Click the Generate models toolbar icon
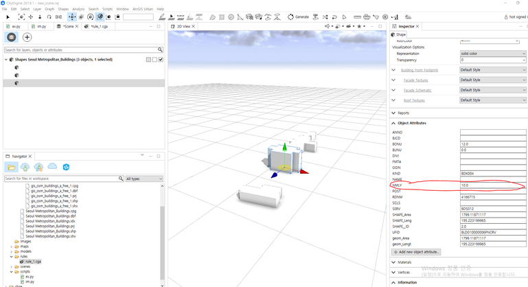This screenshot has height=287, width=528. pyautogui.click(x=291, y=16)
